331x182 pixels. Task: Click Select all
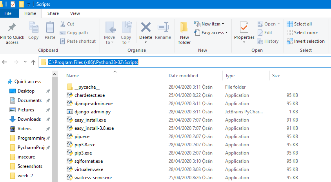point(299,24)
